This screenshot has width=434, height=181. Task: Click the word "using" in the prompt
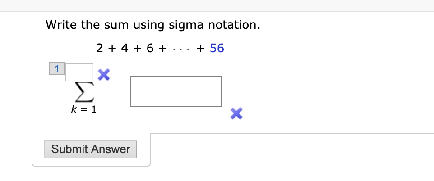(x=149, y=26)
